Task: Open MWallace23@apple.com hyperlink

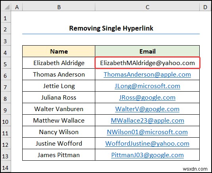Action: point(147,120)
